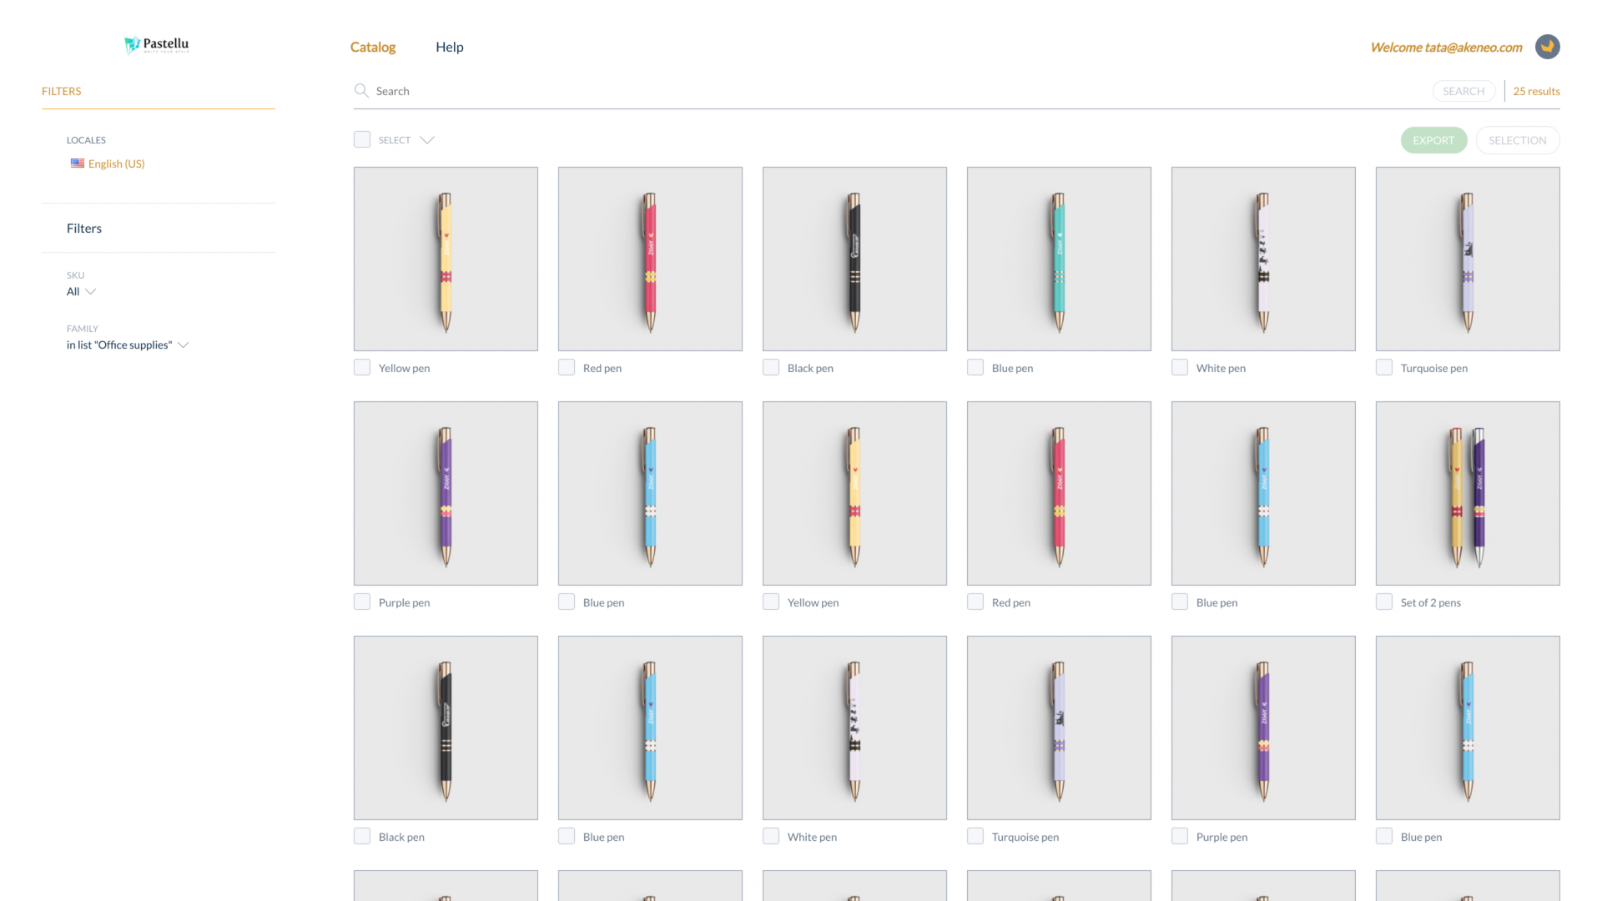
Task: Go to the Catalog tab
Action: 373,47
